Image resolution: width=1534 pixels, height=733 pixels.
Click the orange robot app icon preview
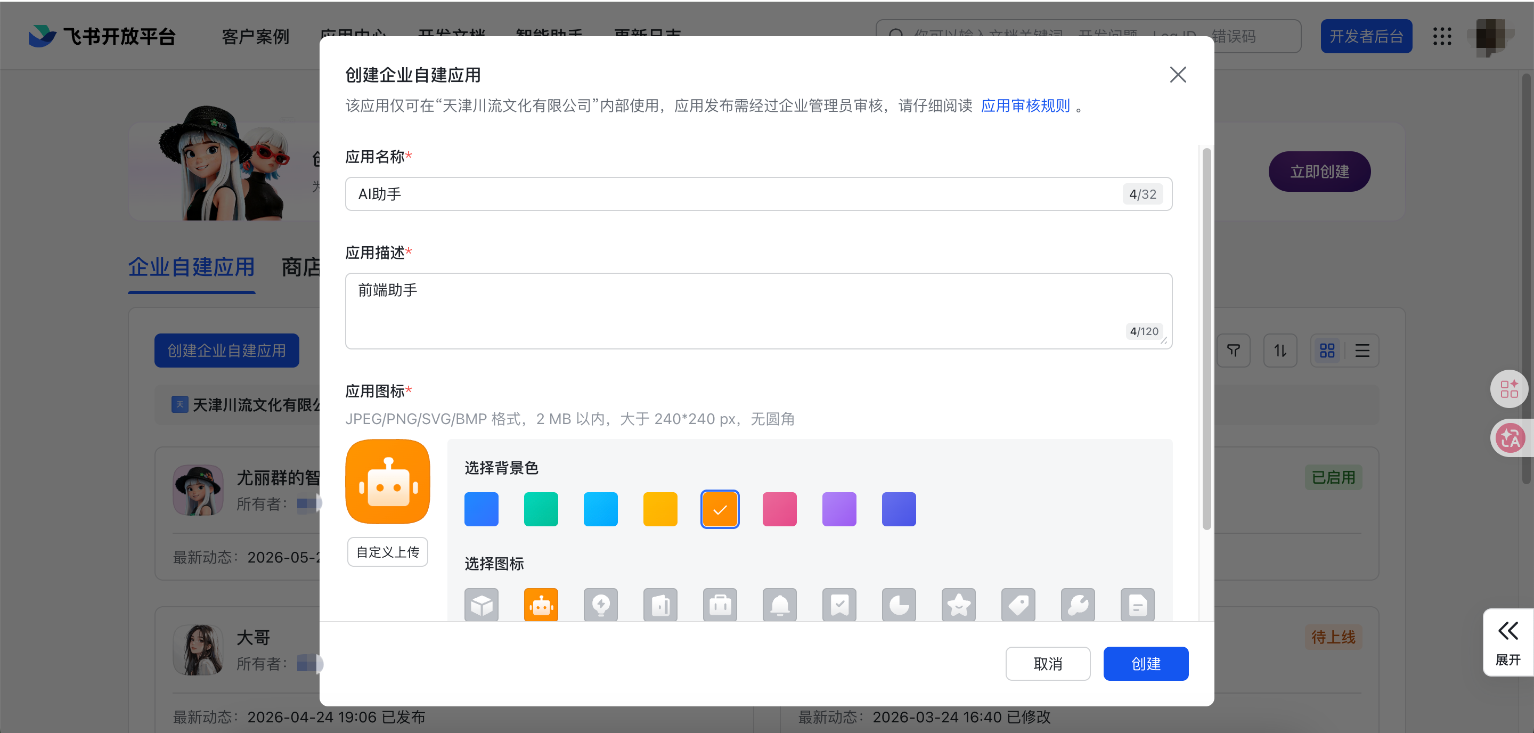pos(388,482)
